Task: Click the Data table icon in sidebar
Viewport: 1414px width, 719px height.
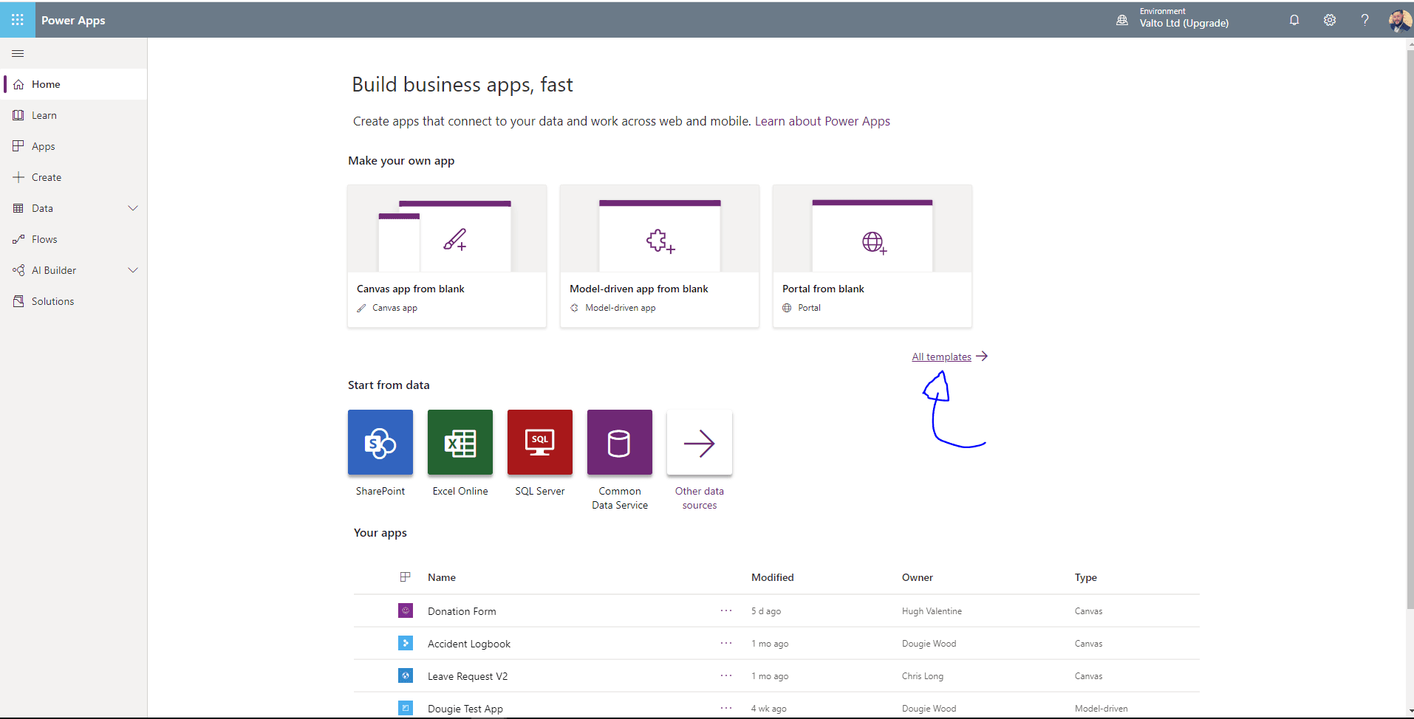Action: tap(18, 208)
